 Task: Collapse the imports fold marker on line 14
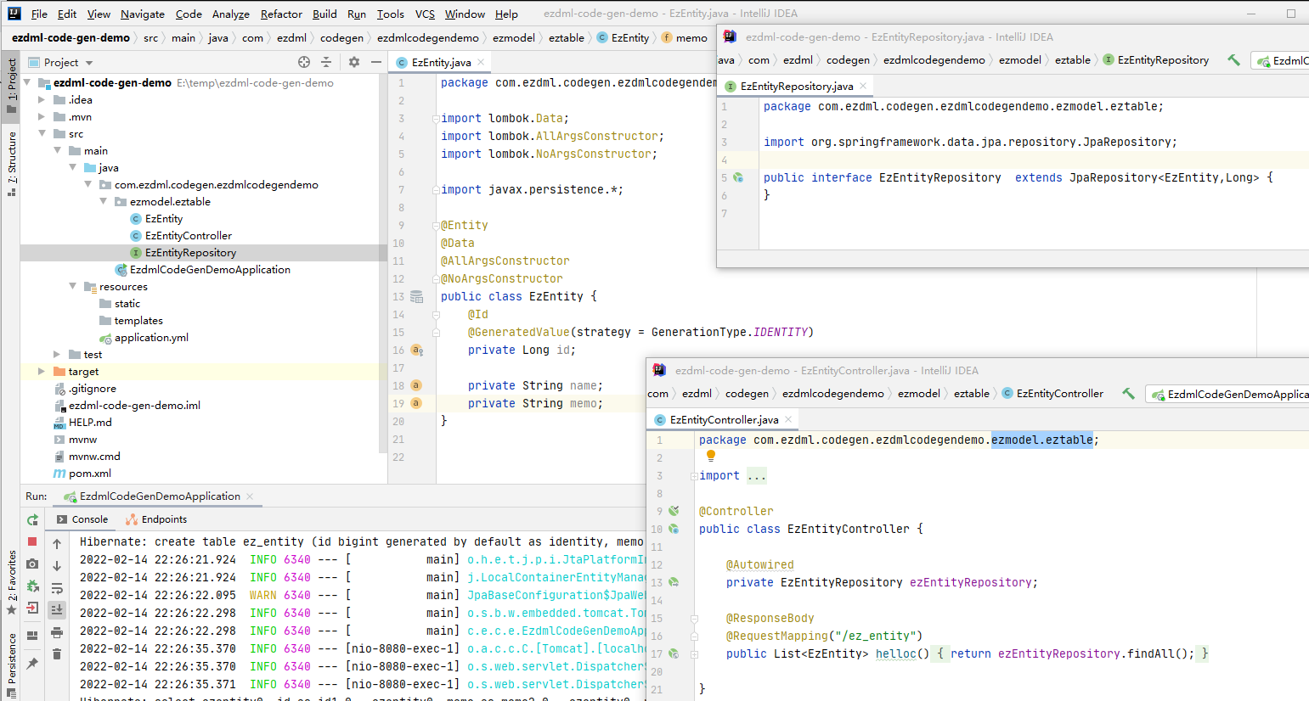[x=436, y=315]
